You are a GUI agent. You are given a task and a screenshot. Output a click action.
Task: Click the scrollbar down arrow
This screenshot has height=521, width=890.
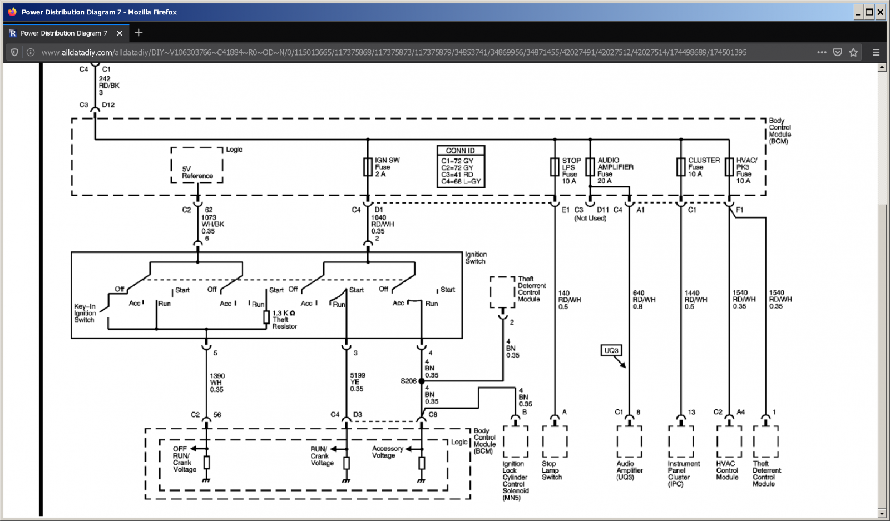pyautogui.click(x=882, y=513)
